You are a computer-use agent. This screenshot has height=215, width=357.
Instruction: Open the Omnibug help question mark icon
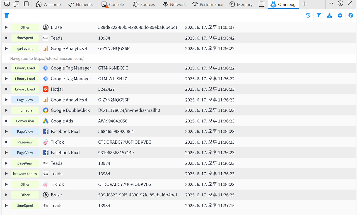pyautogui.click(x=351, y=15)
